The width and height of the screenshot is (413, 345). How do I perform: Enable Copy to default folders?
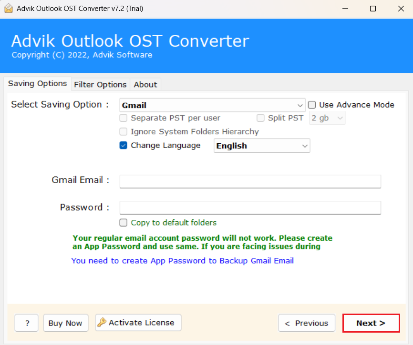click(x=123, y=223)
